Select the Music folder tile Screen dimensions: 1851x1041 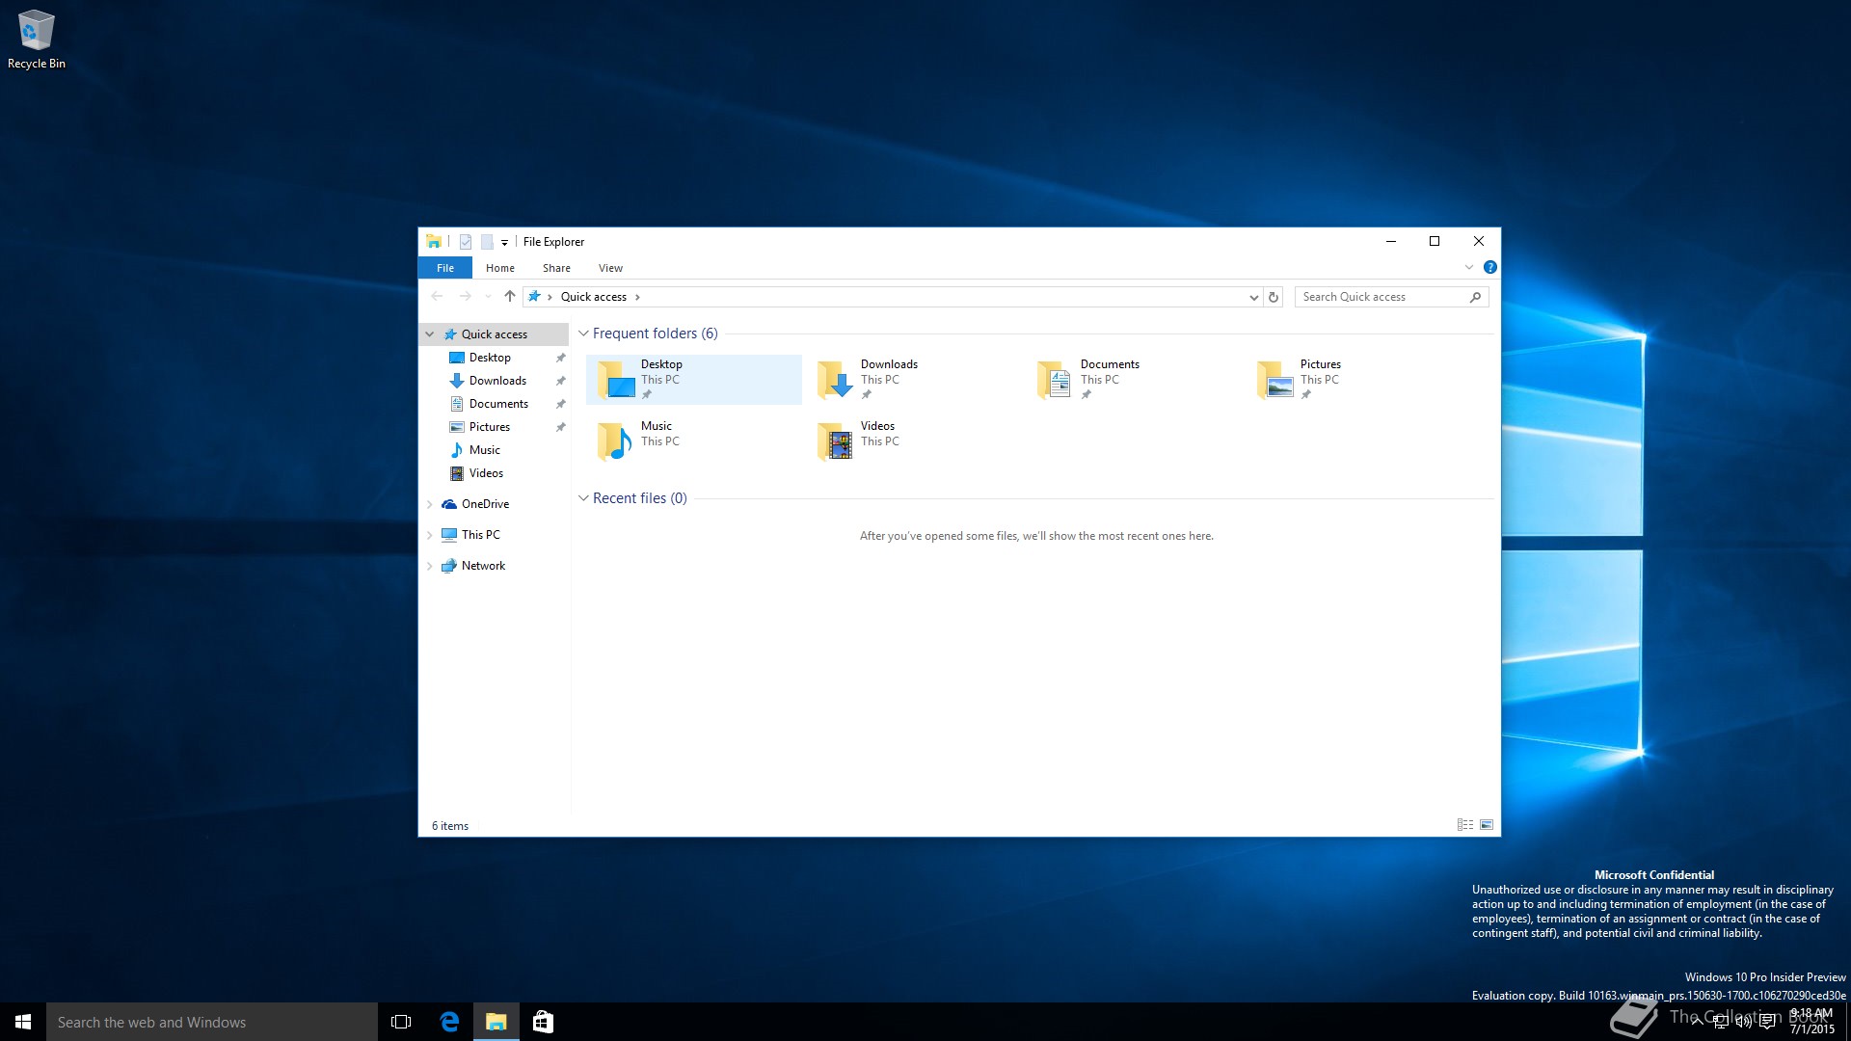click(x=693, y=441)
